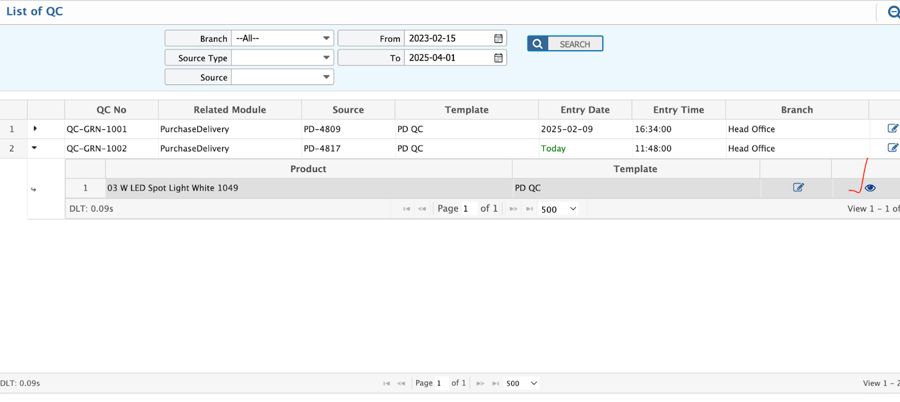Sort by QC No column header
Viewport: 900px width, 402px height.
pyautogui.click(x=111, y=110)
